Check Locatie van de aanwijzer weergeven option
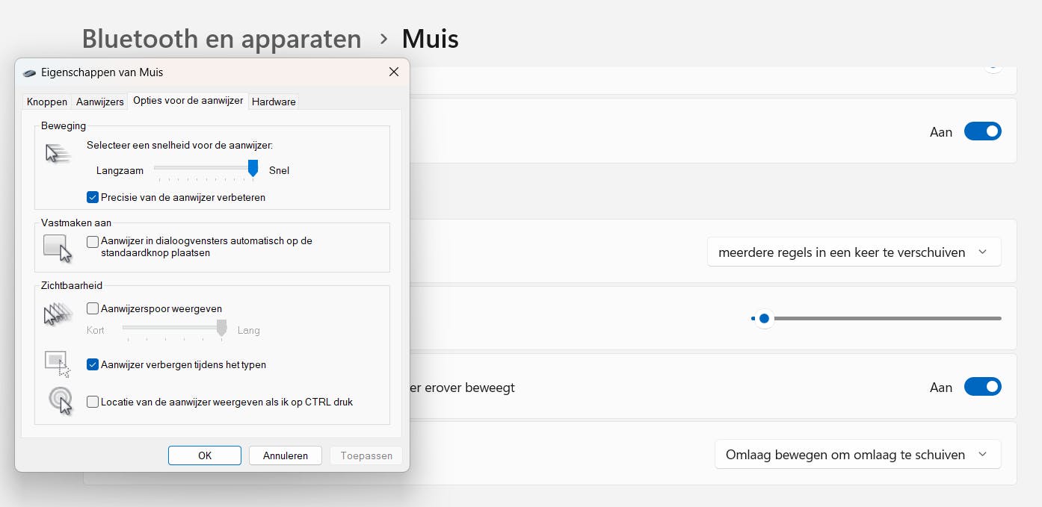 click(93, 402)
